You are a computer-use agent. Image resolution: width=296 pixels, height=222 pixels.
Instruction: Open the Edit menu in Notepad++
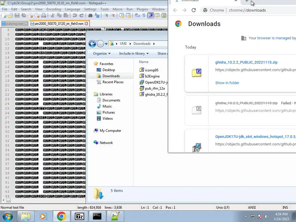(x=14, y=9)
